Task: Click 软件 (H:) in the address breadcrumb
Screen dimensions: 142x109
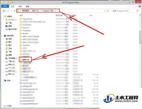Action: point(35,11)
